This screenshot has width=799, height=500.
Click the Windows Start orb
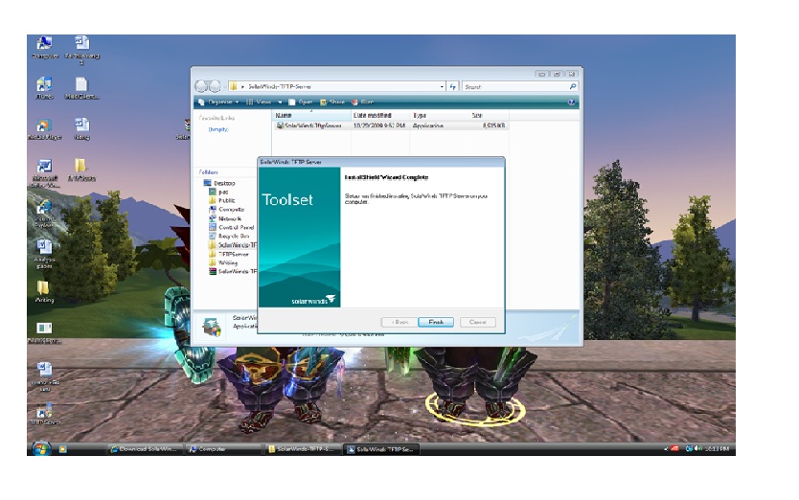(41, 448)
